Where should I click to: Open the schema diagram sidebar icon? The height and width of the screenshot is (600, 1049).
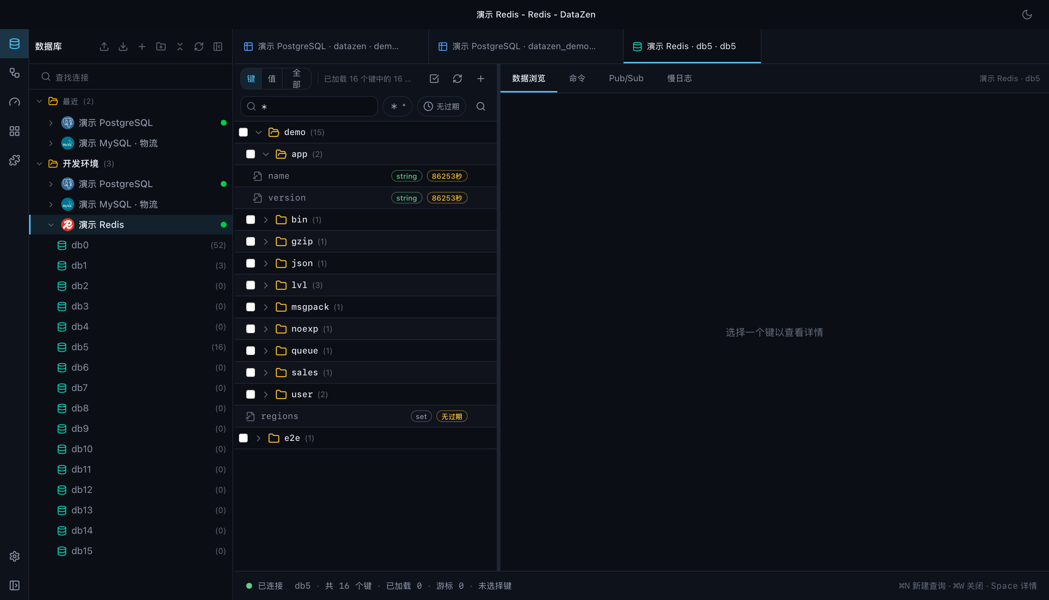[15, 73]
